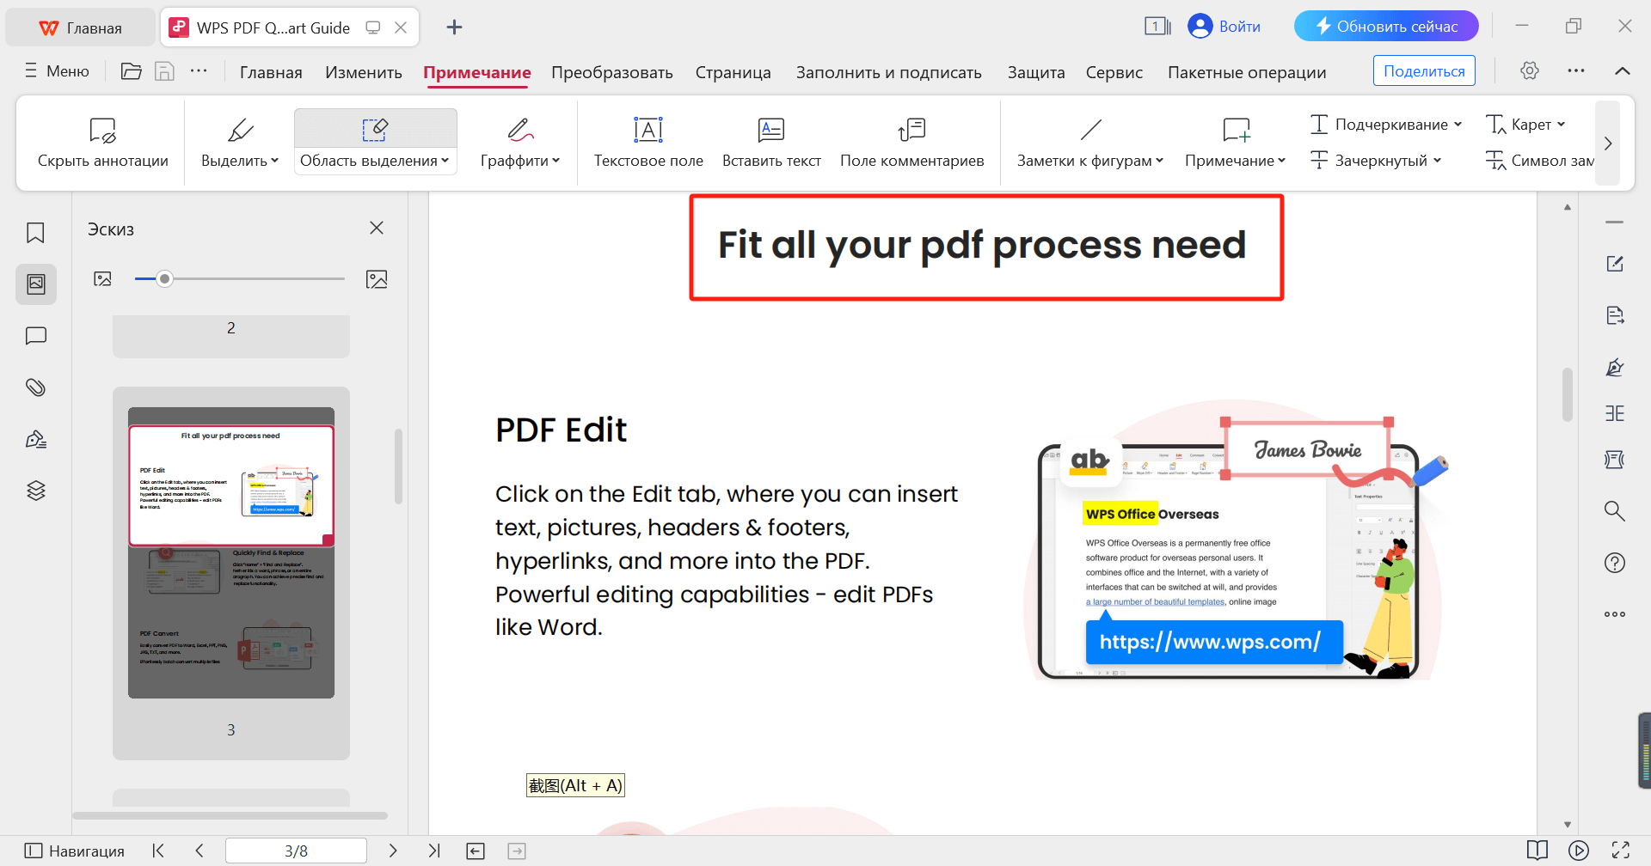Adjust the thumbnail zoom slider
This screenshot has height=866, width=1651.
click(x=164, y=278)
